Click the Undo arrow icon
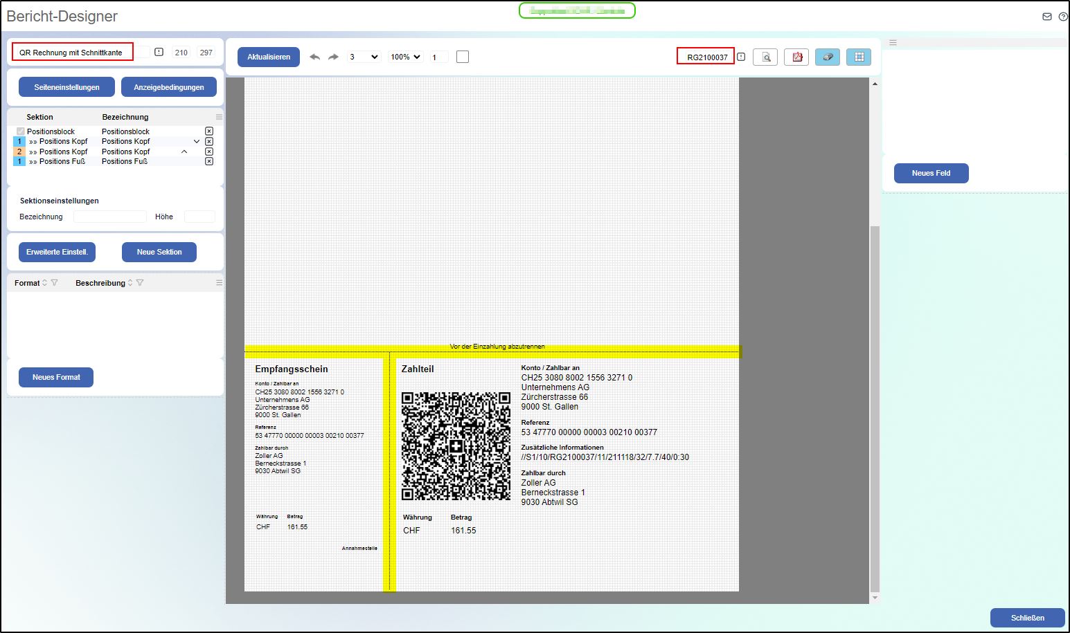The height and width of the screenshot is (633, 1070). coord(314,57)
